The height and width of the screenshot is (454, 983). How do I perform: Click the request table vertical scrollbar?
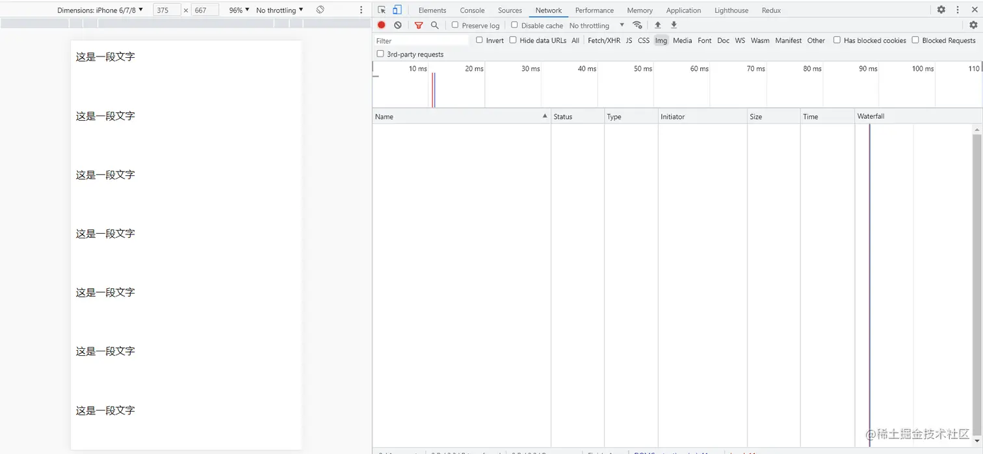(976, 286)
